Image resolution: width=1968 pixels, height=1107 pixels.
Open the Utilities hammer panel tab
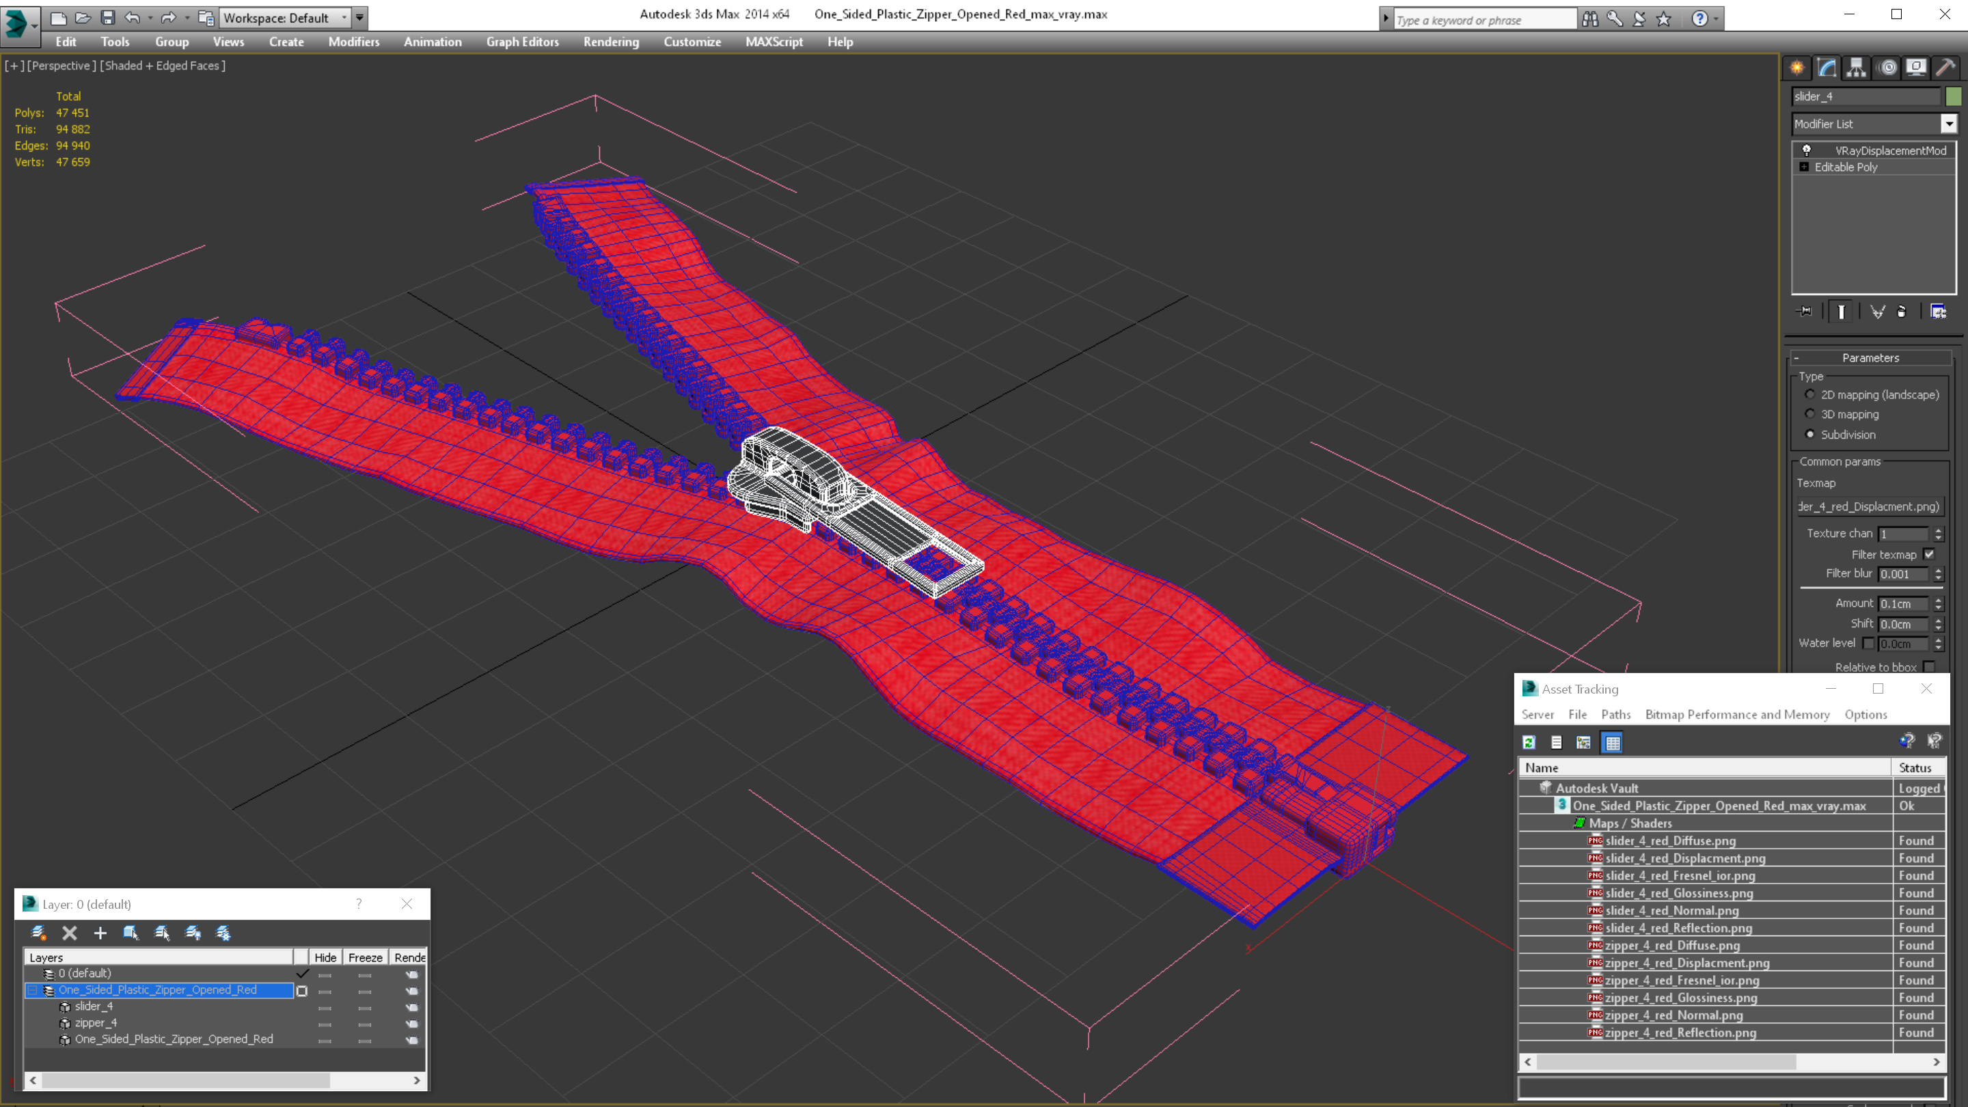pos(1946,67)
